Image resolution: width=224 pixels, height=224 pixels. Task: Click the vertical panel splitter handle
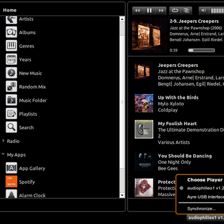click(122, 102)
